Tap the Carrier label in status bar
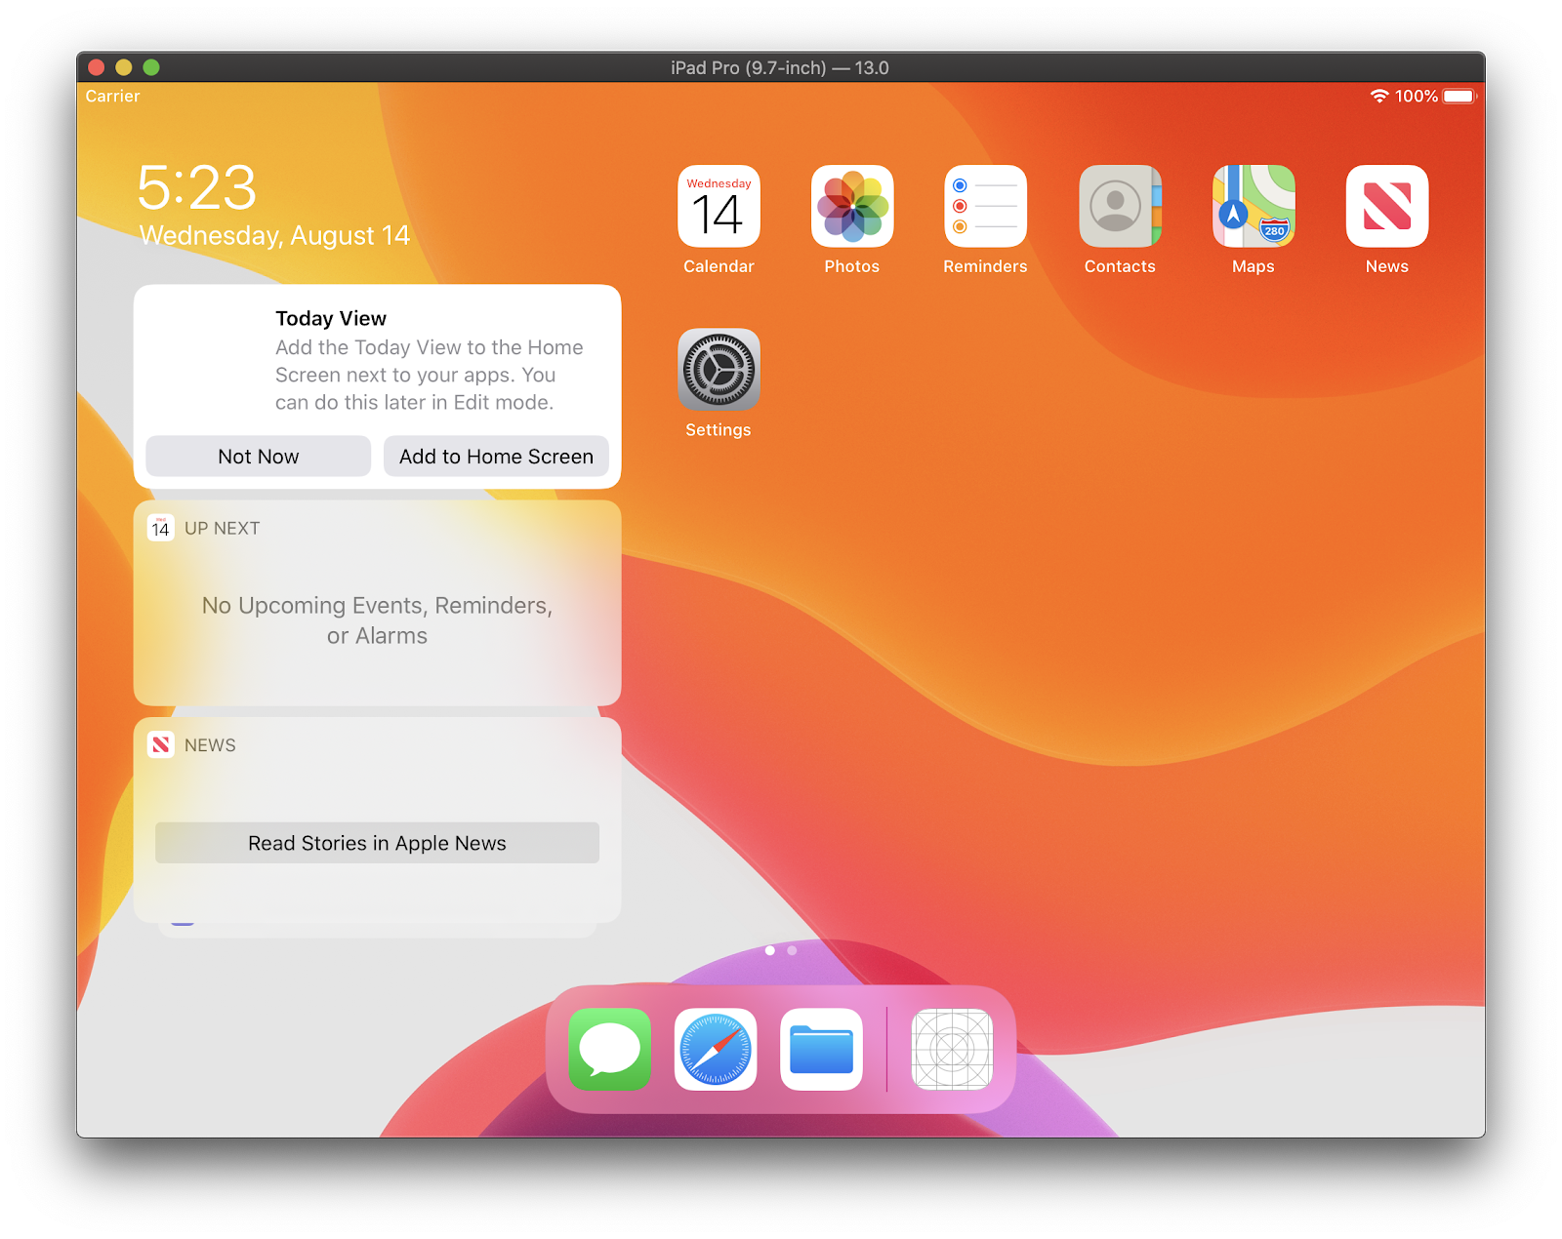The height and width of the screenshot is (1239, 1562). click(x=112, y=96)
